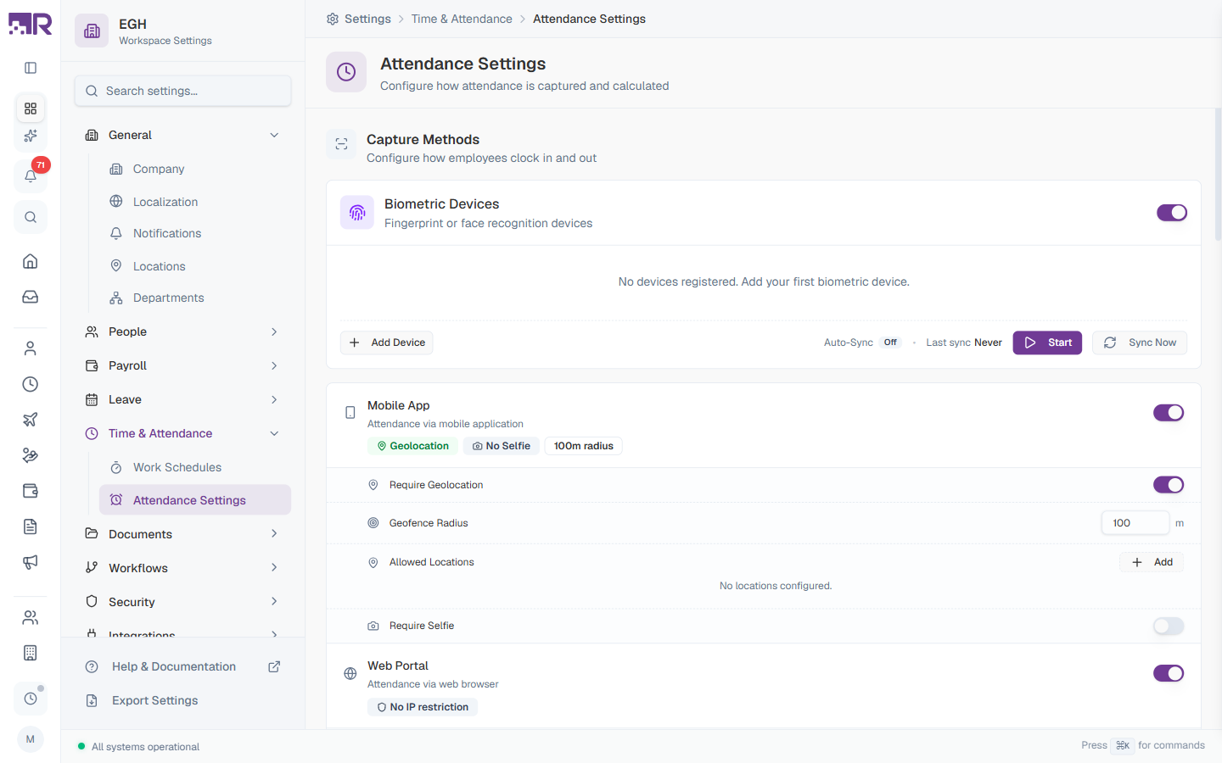
Task: Open Work Schedules settings
Action: coord(195,467)
